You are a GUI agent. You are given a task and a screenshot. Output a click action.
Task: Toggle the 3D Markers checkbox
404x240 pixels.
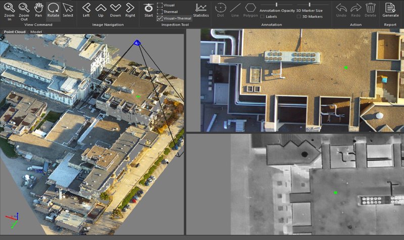[x=299, y=17]
